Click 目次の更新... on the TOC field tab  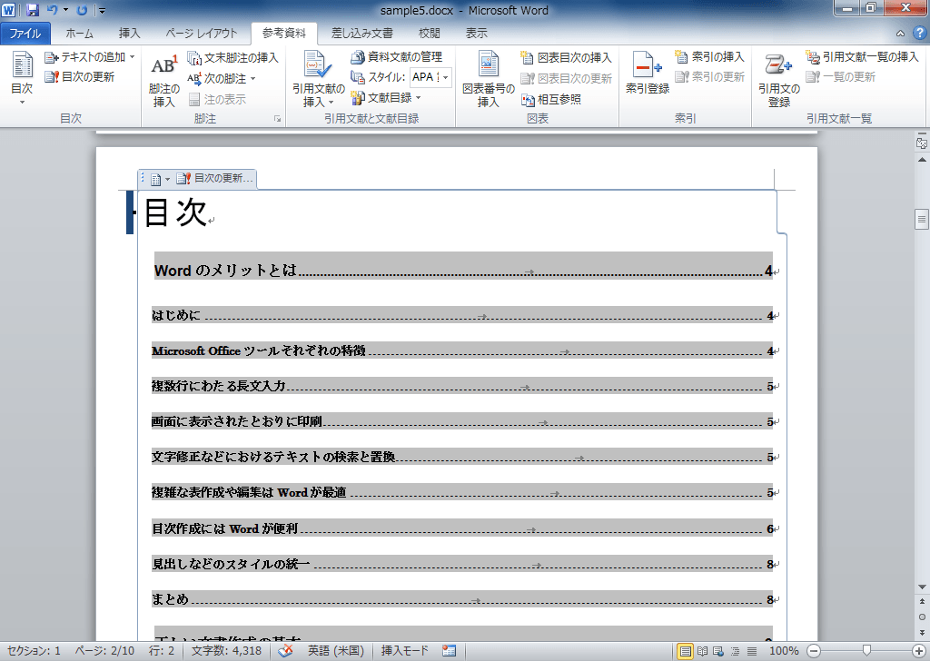(x=214, y=179)
